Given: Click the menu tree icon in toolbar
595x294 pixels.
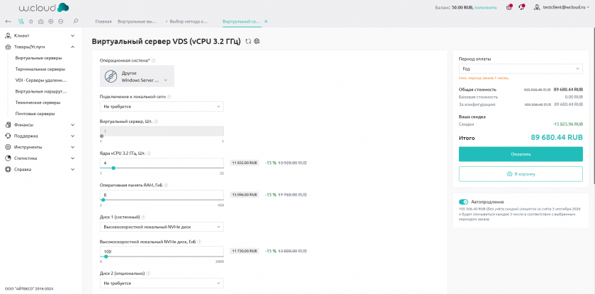Looking at the screenshot, I should click(21, 22).
